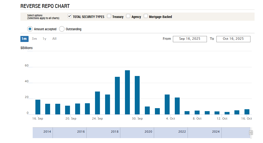Open the To date field
Screen dimensions: 263x143
tap(233, 39)
